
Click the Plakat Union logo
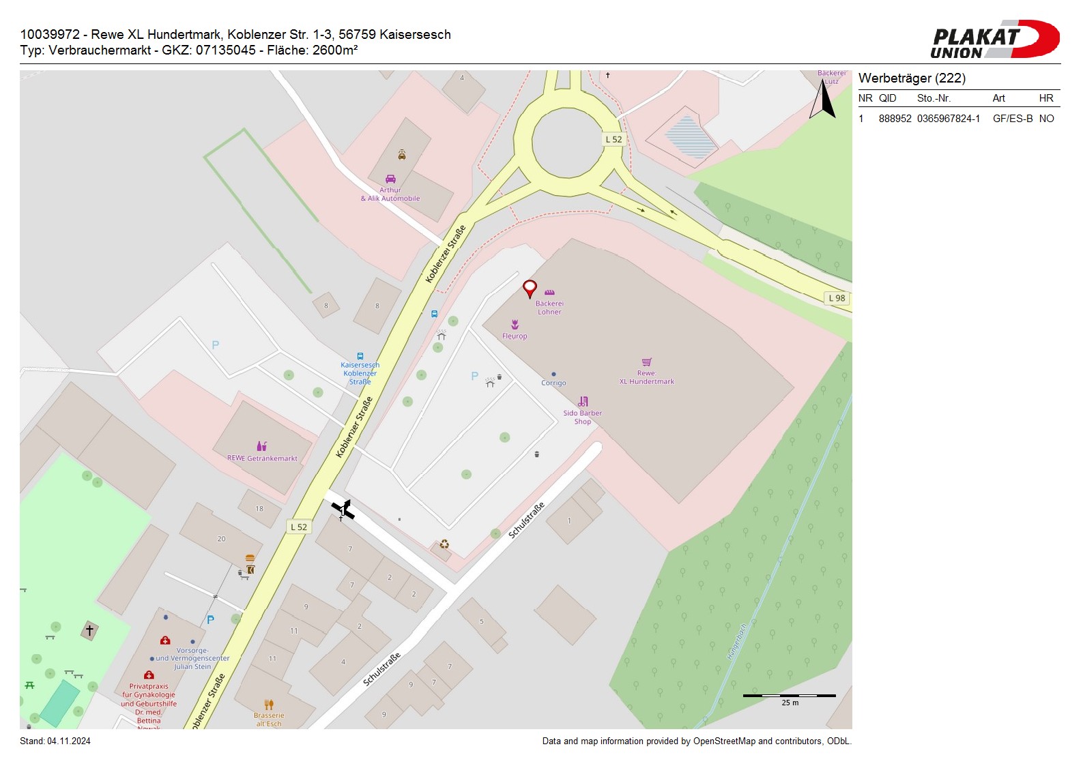coord(994,40)
